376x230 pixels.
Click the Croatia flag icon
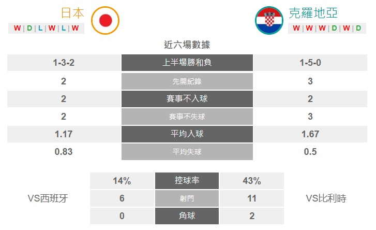click(x=269, y=20)
